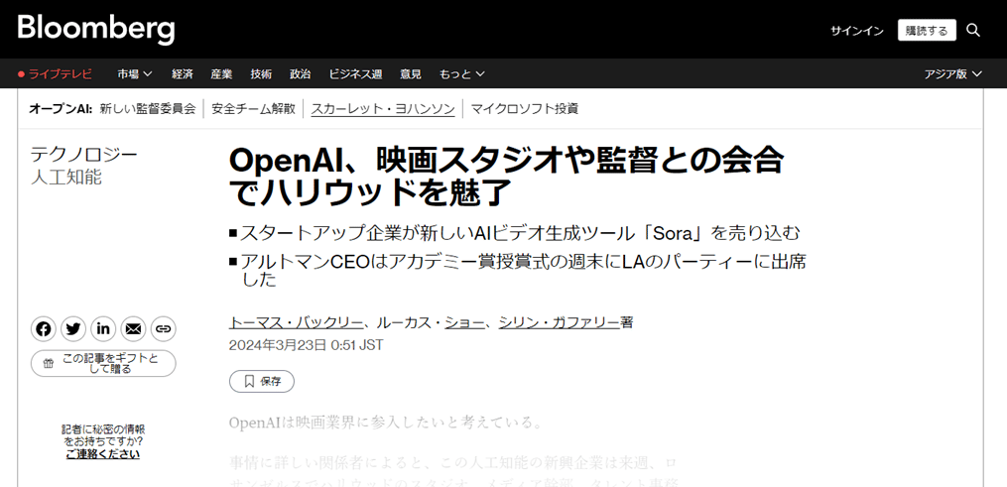Click the 人工知能 subcategory link
Screen dimensions: 1007x487
tap(66, 177)
